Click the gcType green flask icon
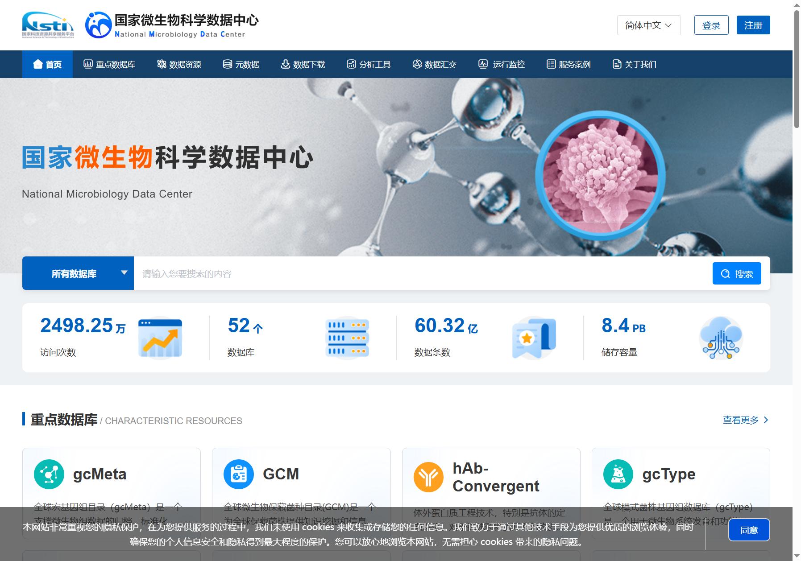Screen dimensions: 801x561 coord(618,474)
